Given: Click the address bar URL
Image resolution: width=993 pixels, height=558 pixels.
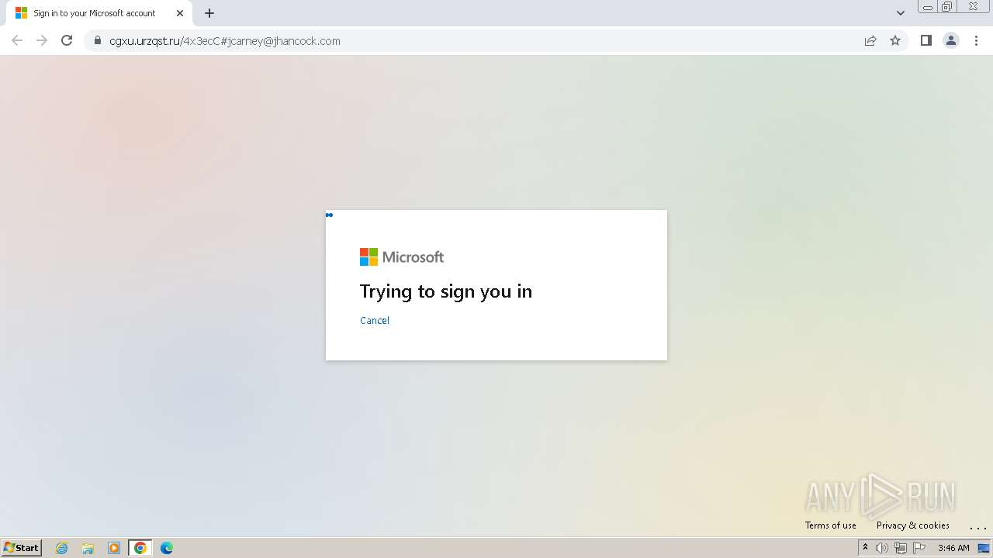Looking at the screenshot, I should click(225, 41).
